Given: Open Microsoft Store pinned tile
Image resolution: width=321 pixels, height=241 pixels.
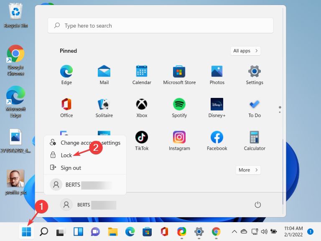Looking at the screenshot, I should point(179,74).
